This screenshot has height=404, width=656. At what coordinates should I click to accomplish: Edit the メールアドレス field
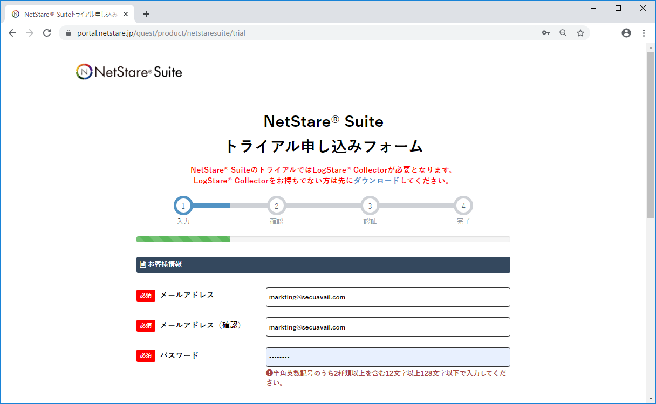coord(388,297)
